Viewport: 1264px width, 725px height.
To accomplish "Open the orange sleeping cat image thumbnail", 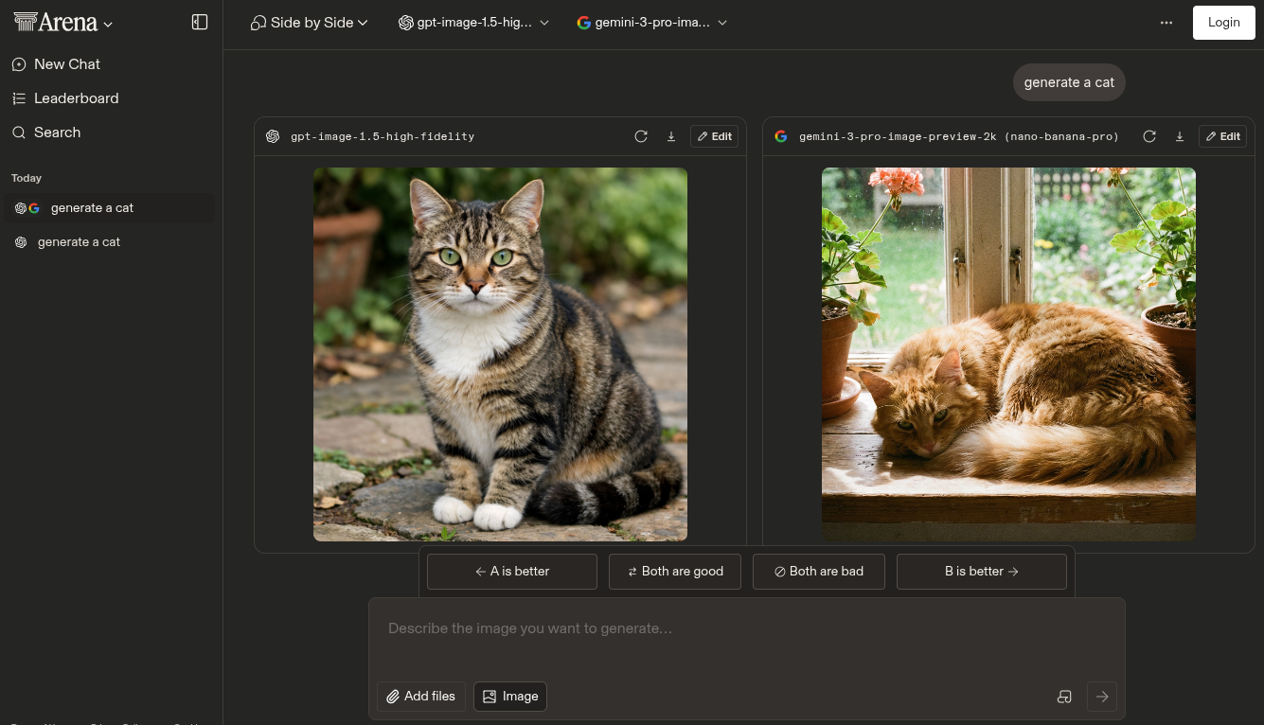I will 1008,354.
